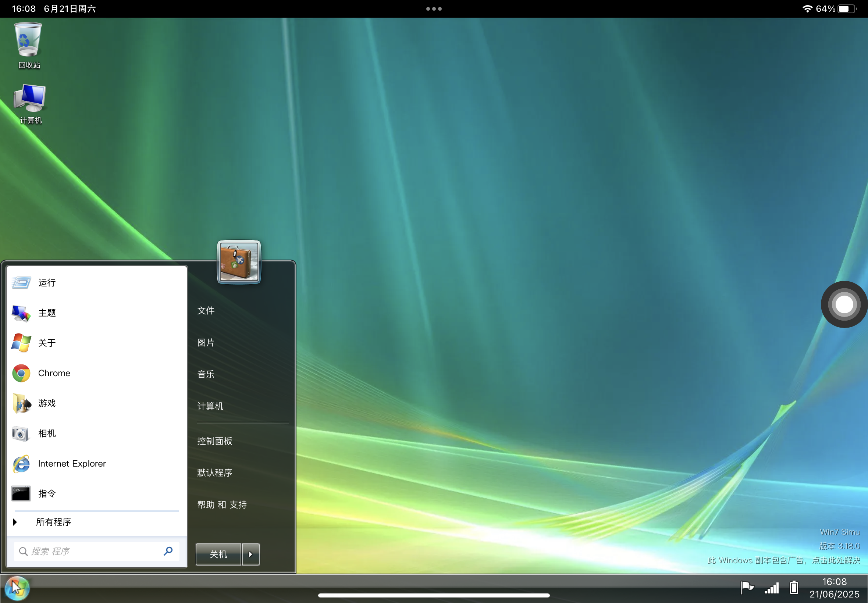Click the 主题 themes icon
Viewport: 868px width, 603px height.
[21, 313]
